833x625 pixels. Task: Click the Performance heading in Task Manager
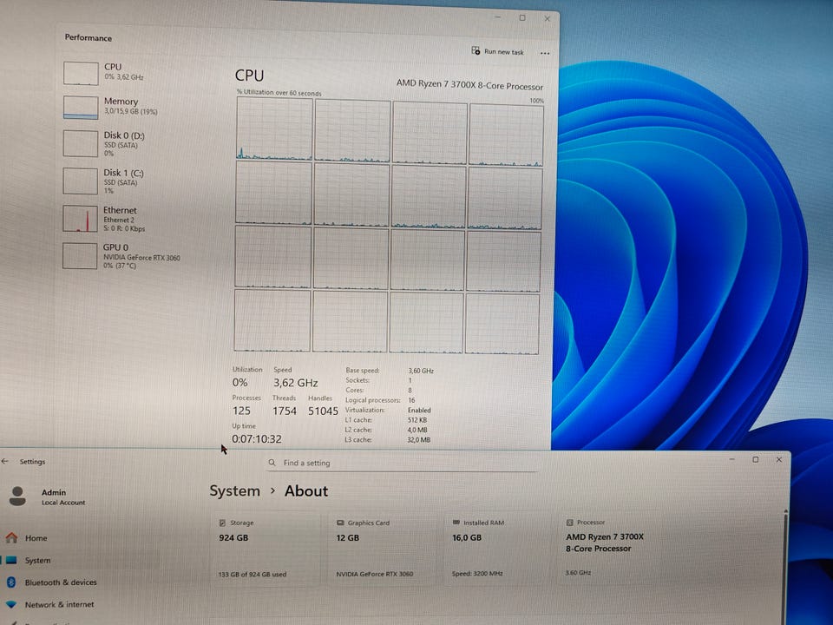tap(89, 37)
